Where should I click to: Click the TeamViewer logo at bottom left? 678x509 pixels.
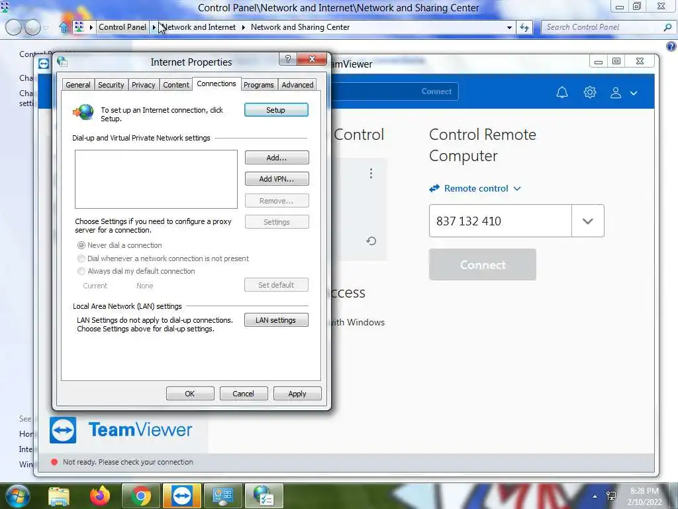pyautogui.click(x=121, y=429)
